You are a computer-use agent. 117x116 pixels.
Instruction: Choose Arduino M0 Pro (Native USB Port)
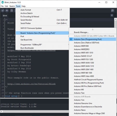[x=93, y=86]
